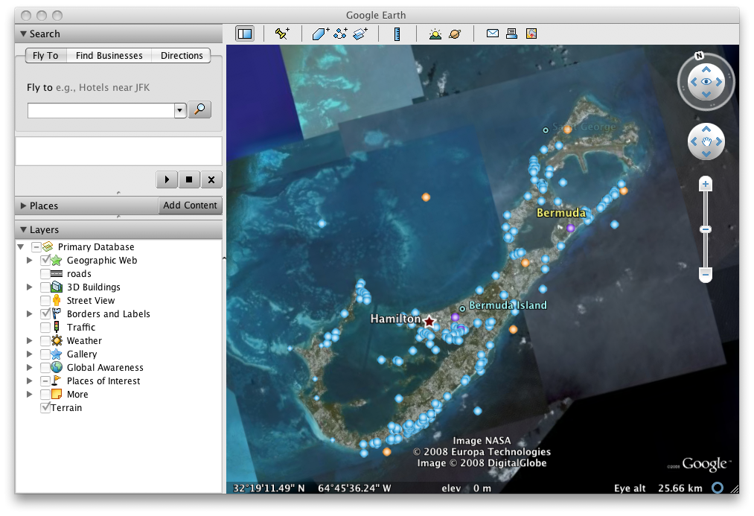The height and width of the screenshot is (516, 754).
Task: Click the eye icon in the look joystick
Action: click(x=706, y=82)
